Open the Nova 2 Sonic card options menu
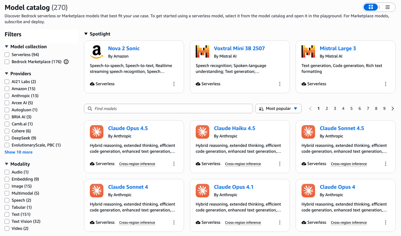This screenshot has height=236, width=401. (x=174, y=84)
